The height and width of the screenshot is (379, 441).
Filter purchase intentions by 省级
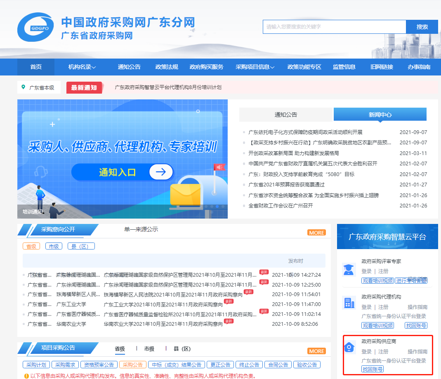tap(31, 246)
